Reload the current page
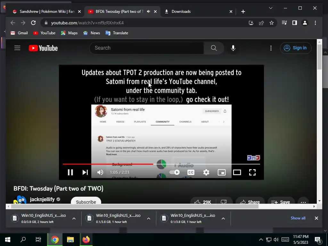Image resolution: width=328 pixels, height=246 pixels. coord(33,23)
